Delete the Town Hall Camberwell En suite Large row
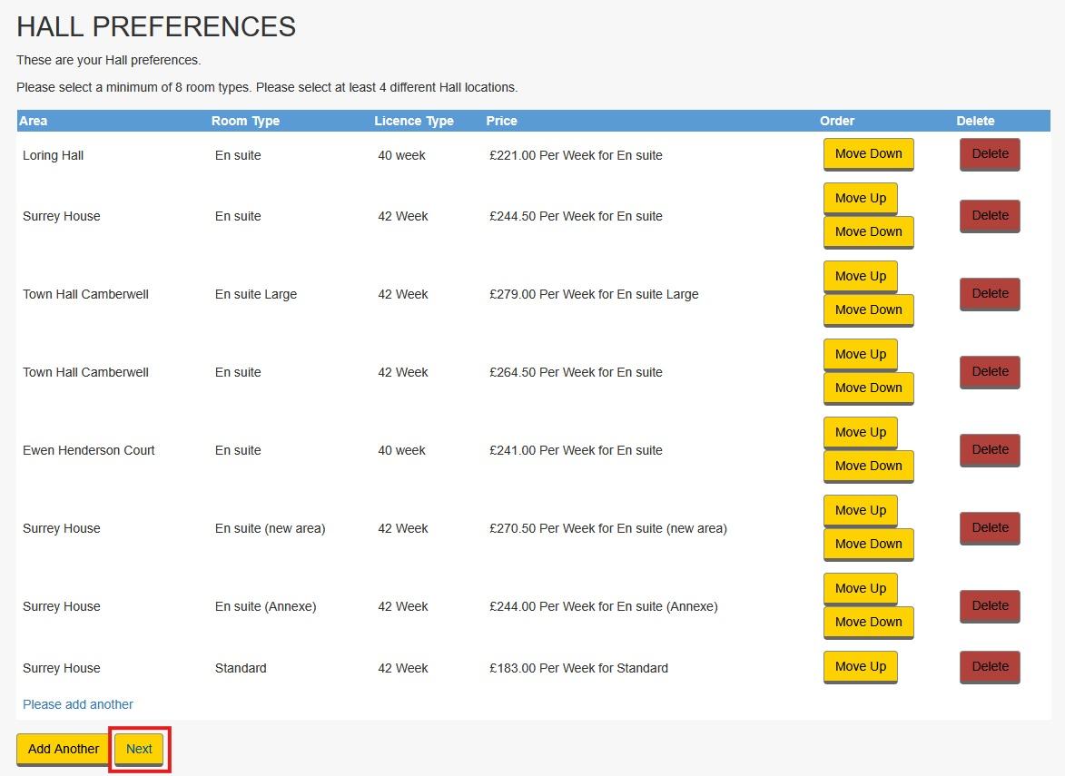Viewport: 1065px width, 776px height. [990, 293]
